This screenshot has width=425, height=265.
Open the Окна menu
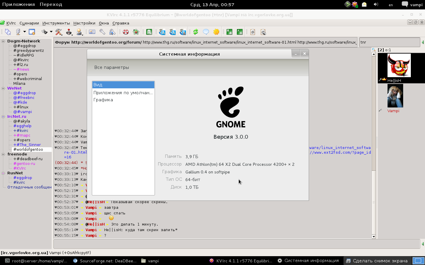[x=104, y=23]
